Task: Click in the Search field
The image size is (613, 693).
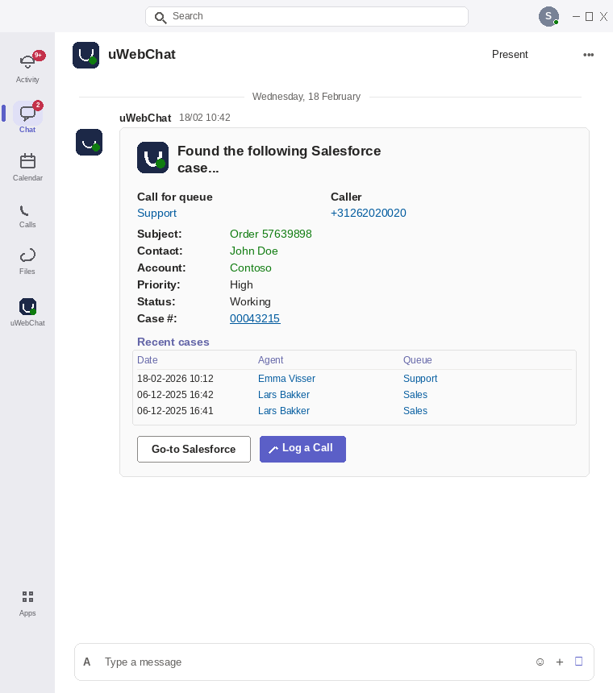Action: coord(306,16)
